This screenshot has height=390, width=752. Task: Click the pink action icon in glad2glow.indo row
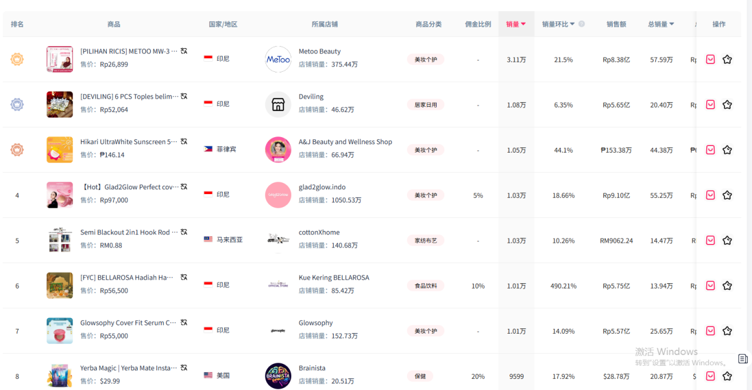[710, 195]
